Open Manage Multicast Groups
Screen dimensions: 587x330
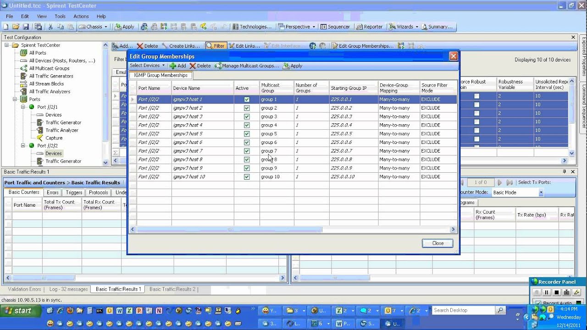tap(247, 66)
